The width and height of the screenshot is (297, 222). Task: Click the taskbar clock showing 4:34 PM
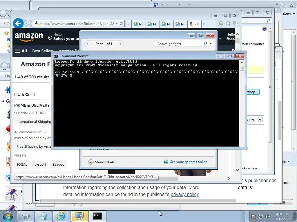(282, 216)
